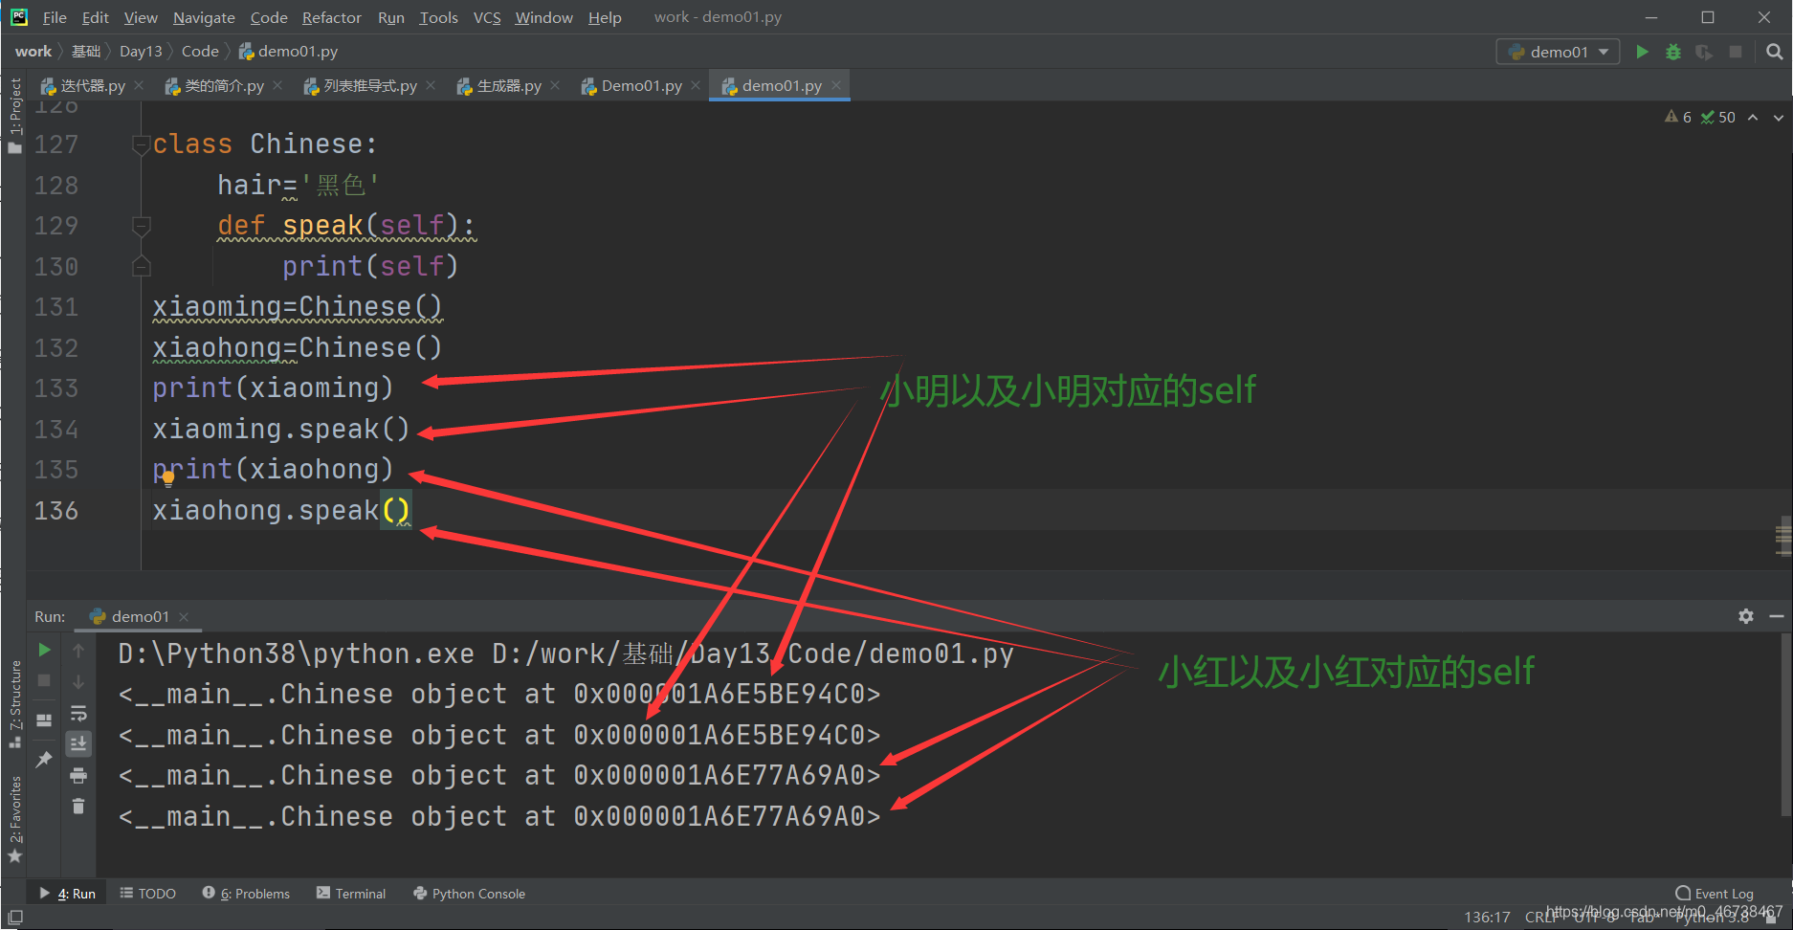Open the Python Console tool window
Screen dimensions: 1793x930
[470, 894]
